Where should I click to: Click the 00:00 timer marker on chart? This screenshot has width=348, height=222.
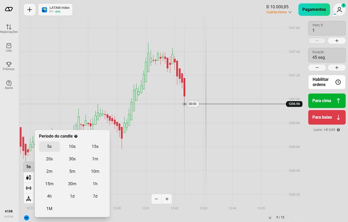[192, 104]
